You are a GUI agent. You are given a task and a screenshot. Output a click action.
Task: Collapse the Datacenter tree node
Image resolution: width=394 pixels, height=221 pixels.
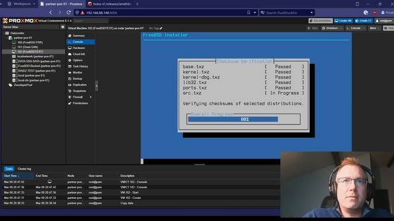pos(4,33)
